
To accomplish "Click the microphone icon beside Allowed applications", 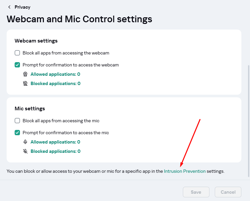I will coord(25,142).
